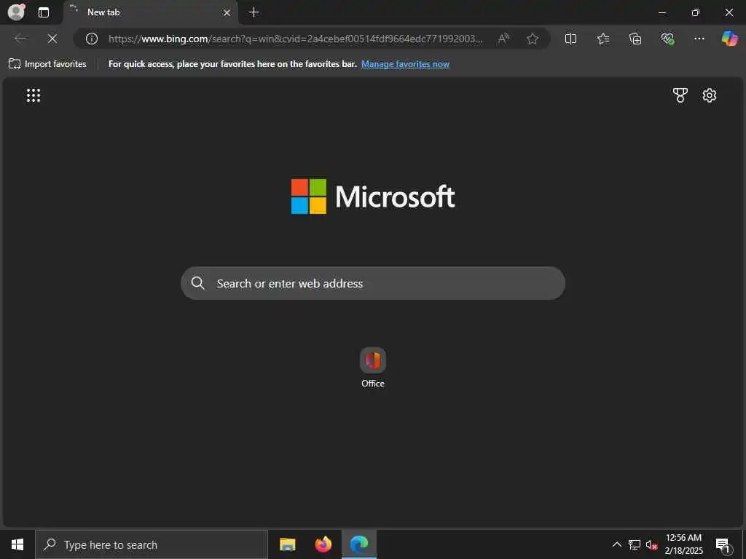
Task: Open page settings gear icon
Action: pyautogui.click(x=710, y=95)
